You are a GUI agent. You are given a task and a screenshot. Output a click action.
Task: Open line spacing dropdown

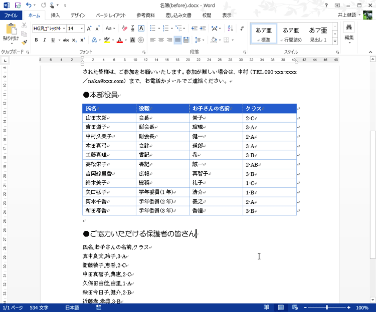[x=199, y=40]
